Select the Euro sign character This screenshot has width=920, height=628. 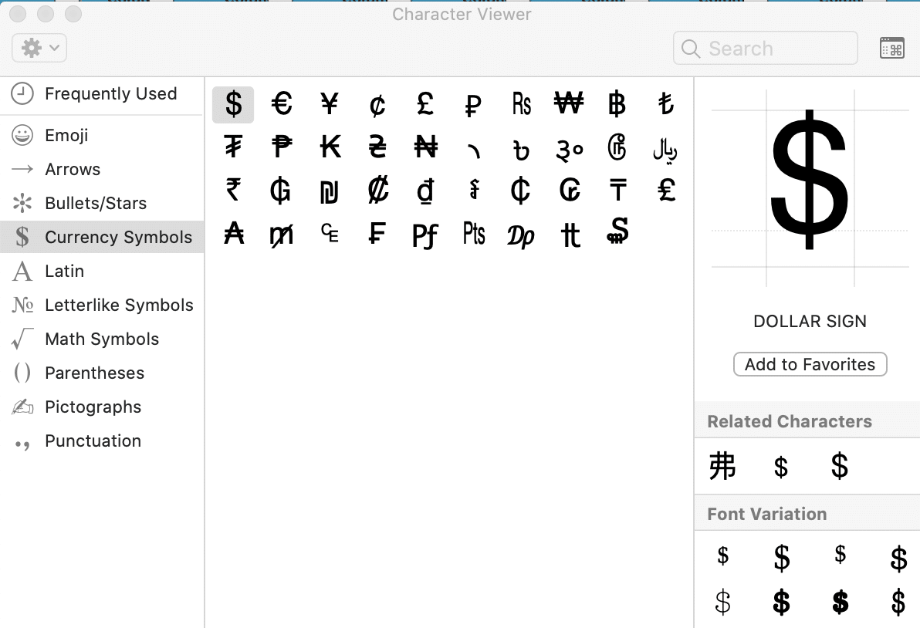[x=282, y=104]
